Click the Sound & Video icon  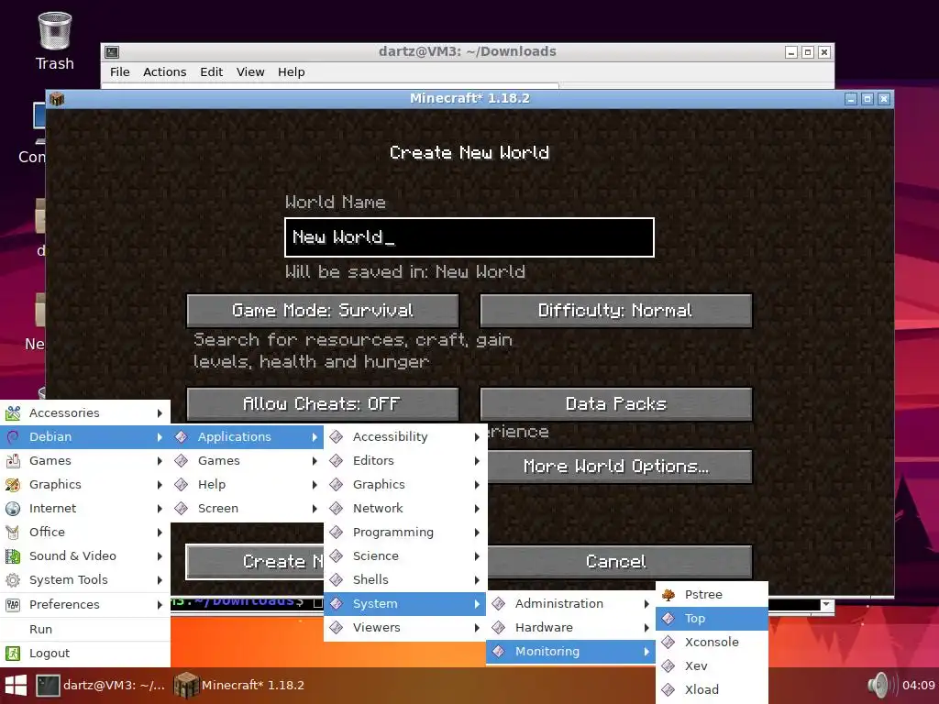pyautogui.click(x=13, y=556)
